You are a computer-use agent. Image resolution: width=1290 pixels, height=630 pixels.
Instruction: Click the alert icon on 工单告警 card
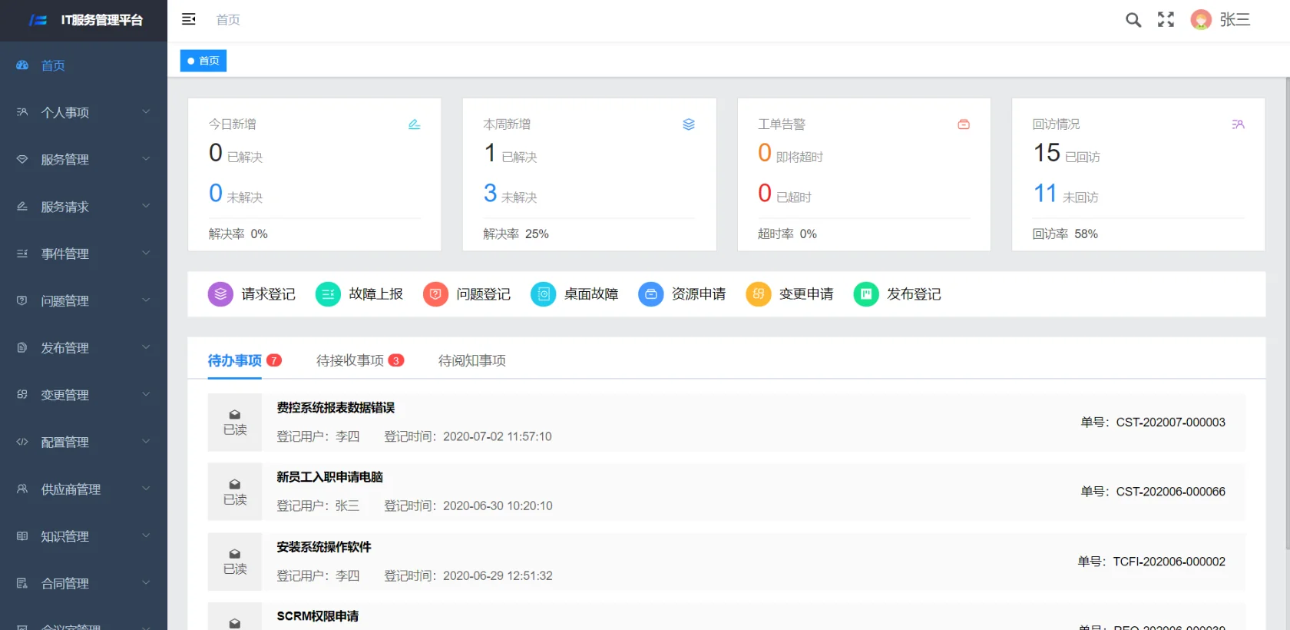964,124
